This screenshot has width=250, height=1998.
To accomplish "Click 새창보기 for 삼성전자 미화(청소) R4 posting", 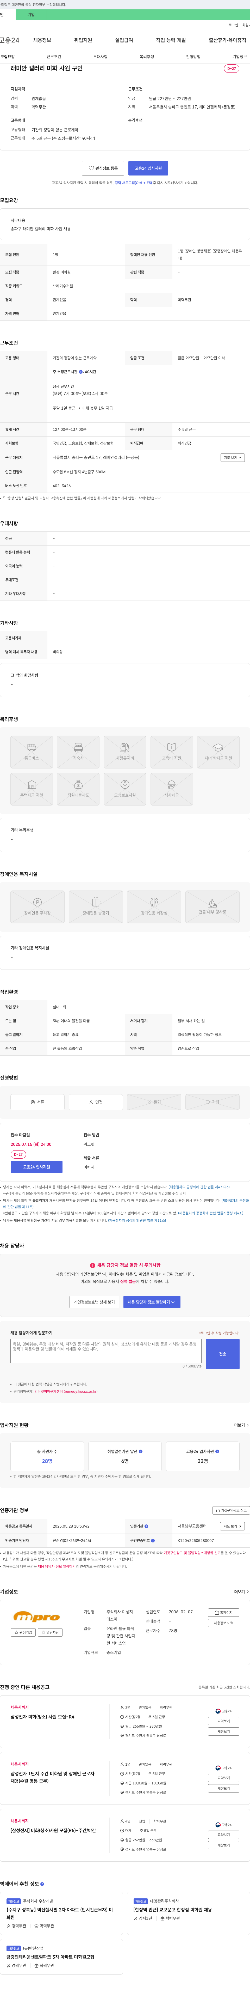I will (x=224, y=1731).
